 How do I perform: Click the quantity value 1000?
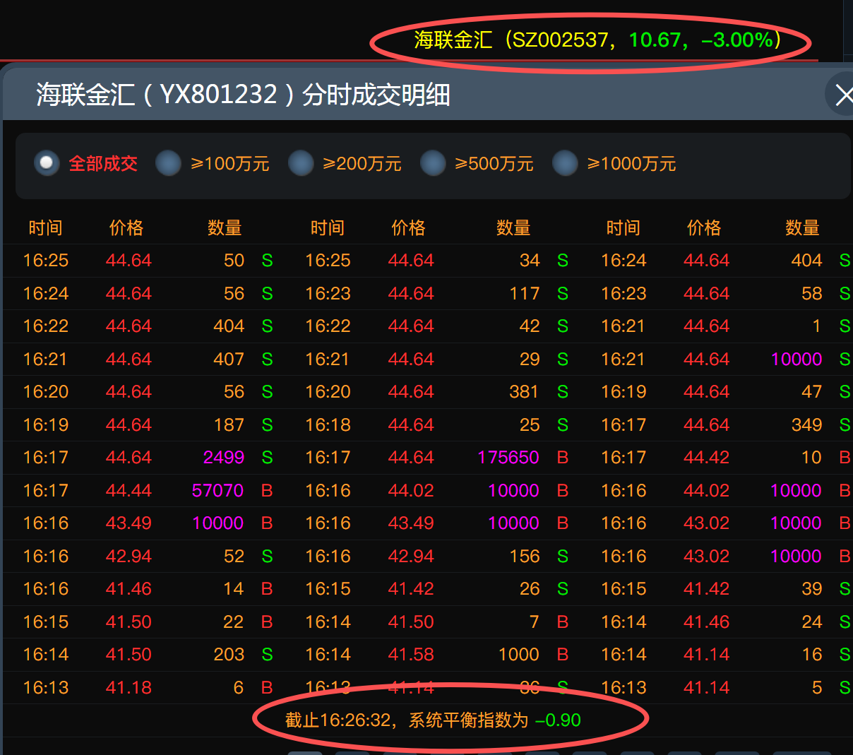tap(519, 655)
